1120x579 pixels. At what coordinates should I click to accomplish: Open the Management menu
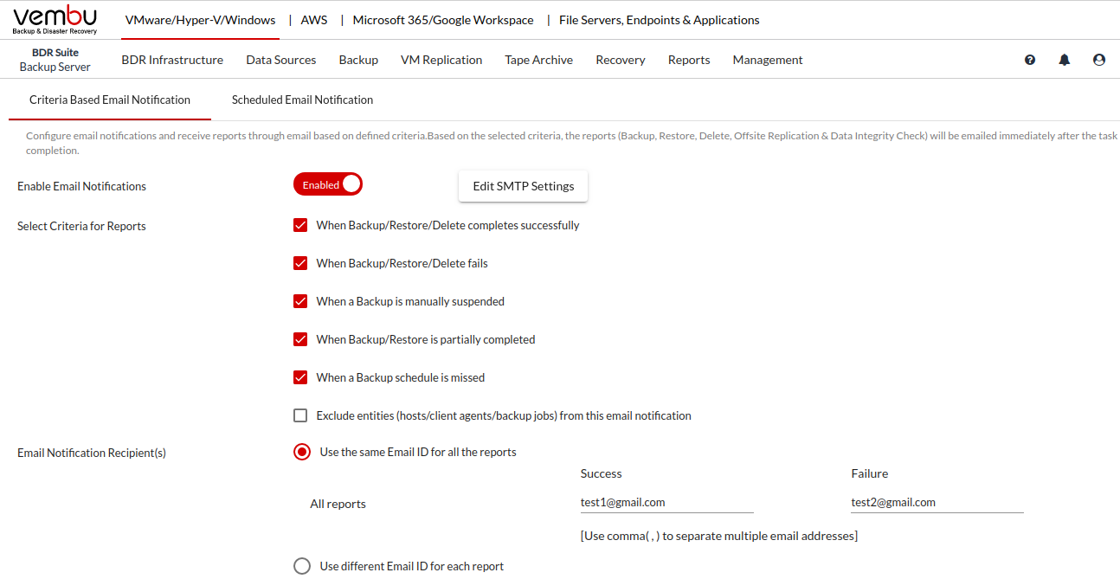tap(767, 60)
